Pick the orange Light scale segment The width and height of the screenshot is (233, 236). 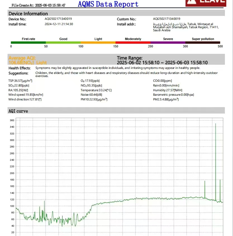click(98, 42)
